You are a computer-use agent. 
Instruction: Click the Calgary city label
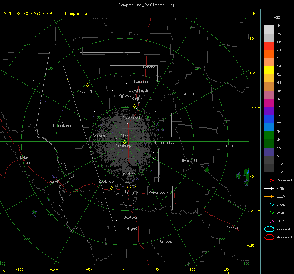(x=127, y=192)
